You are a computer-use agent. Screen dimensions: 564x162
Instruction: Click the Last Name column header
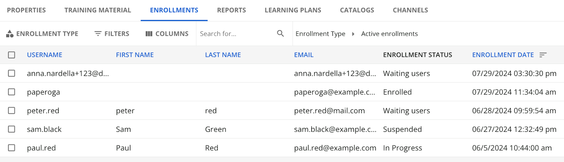223,55
